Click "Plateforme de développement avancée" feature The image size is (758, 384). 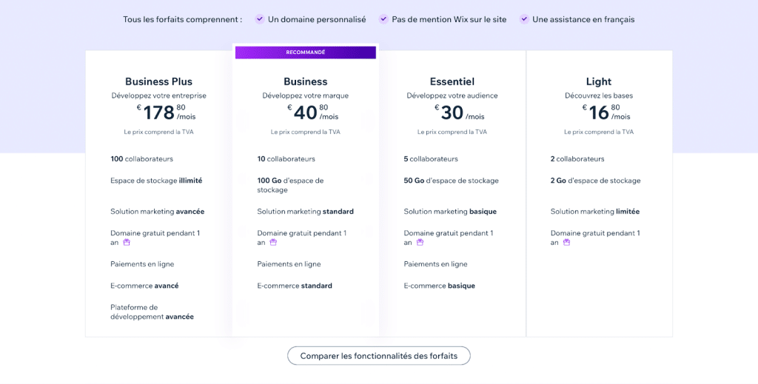152,311
